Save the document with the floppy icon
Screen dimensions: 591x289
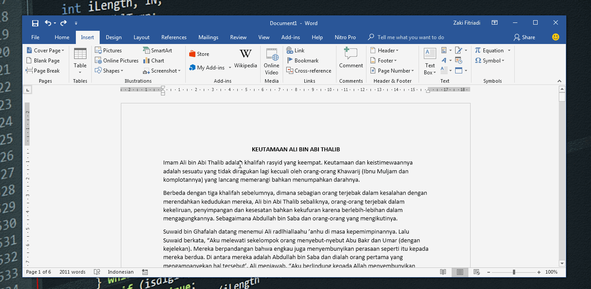pos(35,23)
